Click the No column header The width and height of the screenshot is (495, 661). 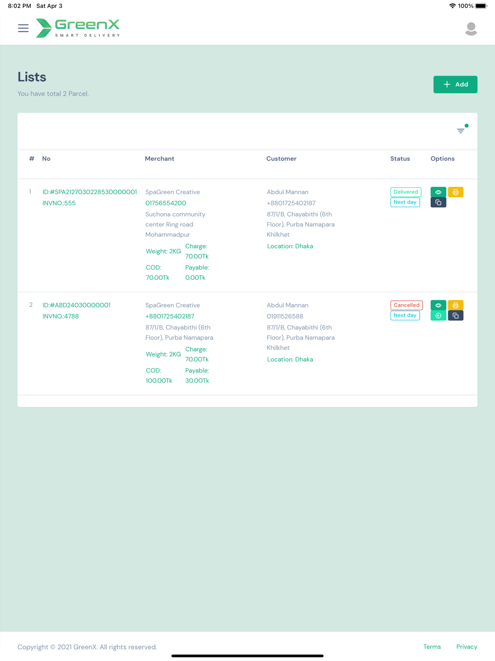point(46,159)
